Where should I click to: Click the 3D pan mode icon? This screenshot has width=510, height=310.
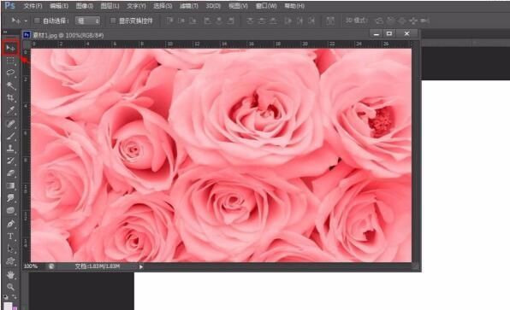402,20
